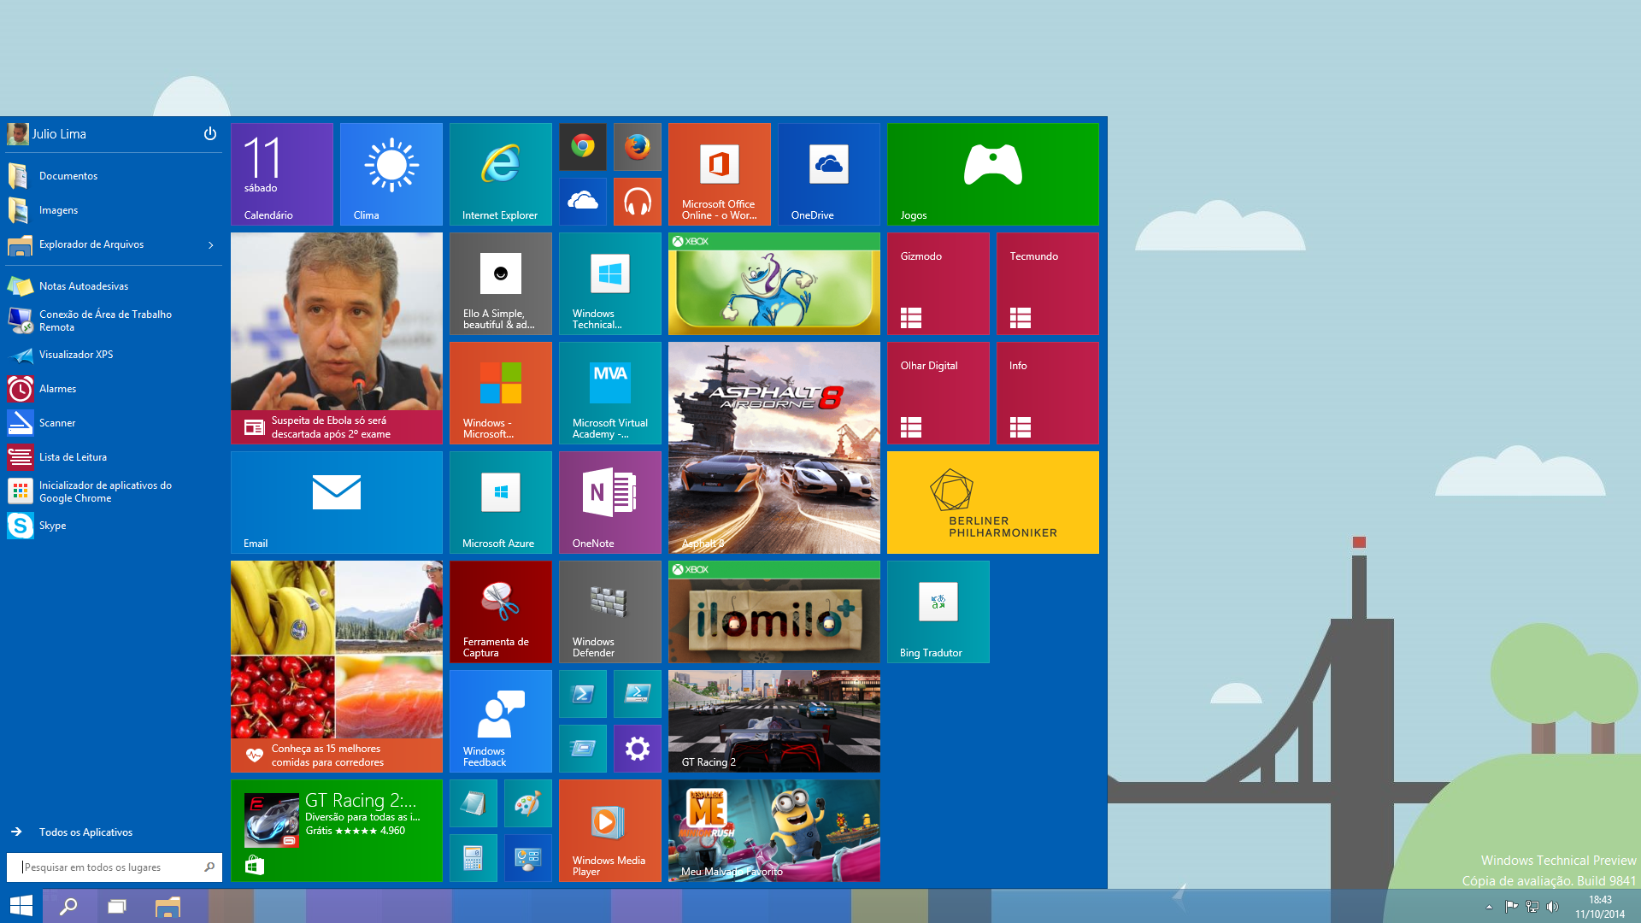Open Documentos from the Start menu
The width and height of the screenshot is (1641, 923).
[113, 176]
